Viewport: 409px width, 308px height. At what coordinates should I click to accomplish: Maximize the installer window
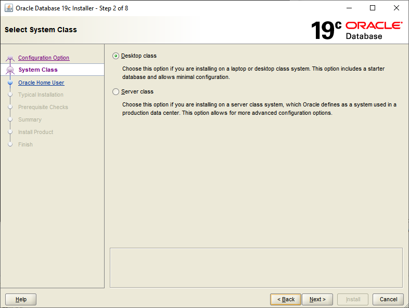click(x=373, y=8)
